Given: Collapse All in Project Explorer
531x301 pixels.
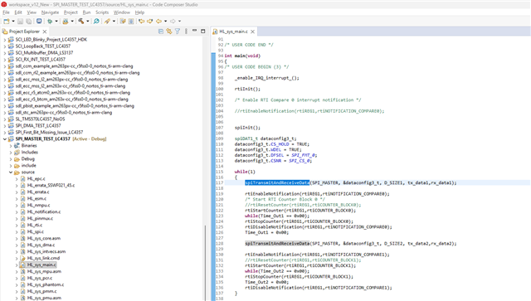Looking at the screenshot, I should [161, 32].
